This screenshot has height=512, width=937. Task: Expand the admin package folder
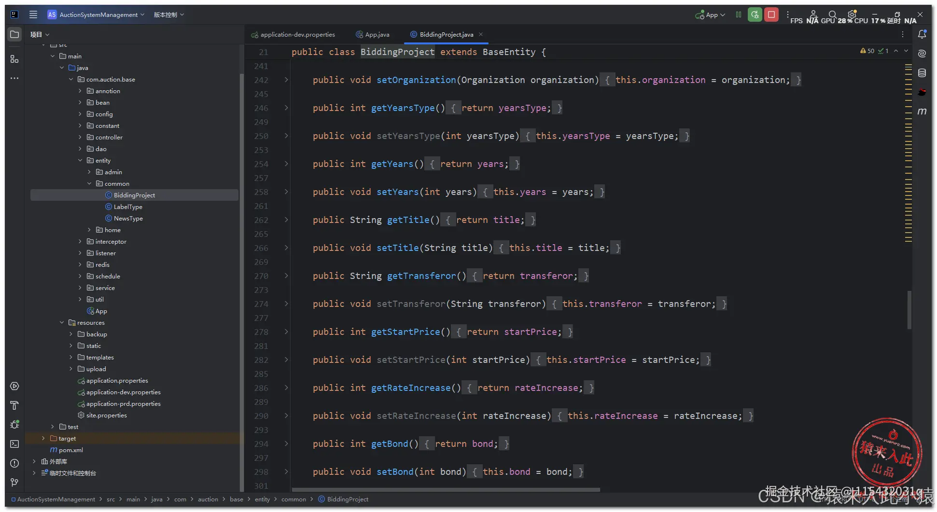pyautogui.click(x=89, y=172)
